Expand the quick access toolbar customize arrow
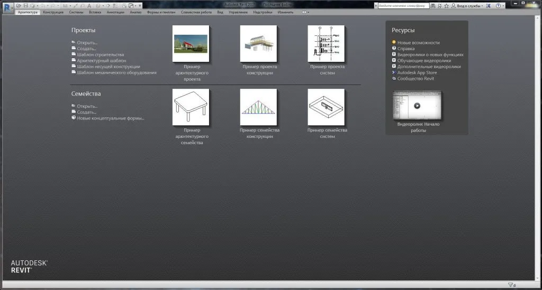Viewport: 542px width, 290px height. click(x=140, y=5)
